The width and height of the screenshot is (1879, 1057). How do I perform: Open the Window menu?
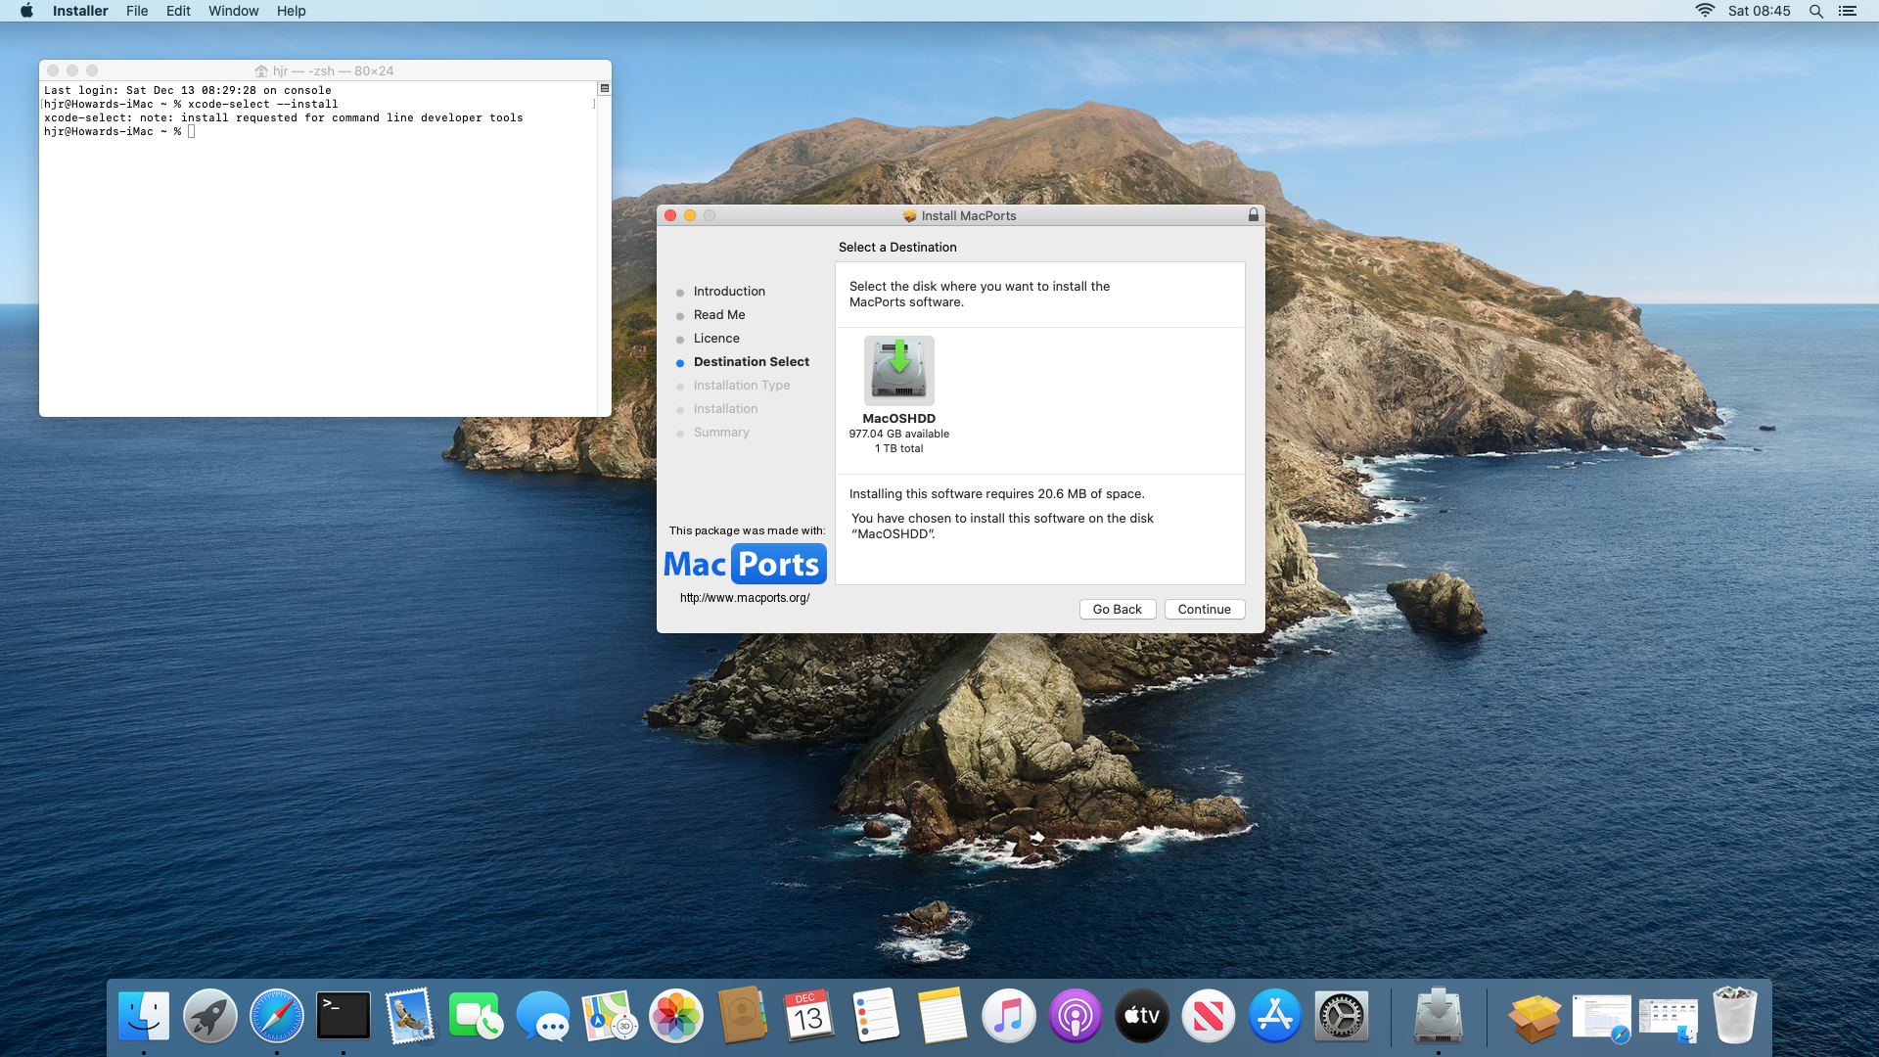(233, 11)
